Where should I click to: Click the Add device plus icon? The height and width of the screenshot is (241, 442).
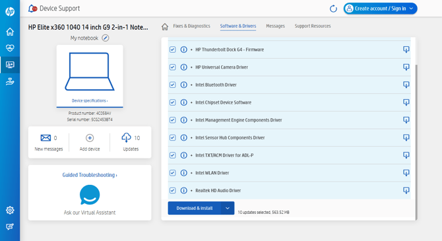[90, 138]
